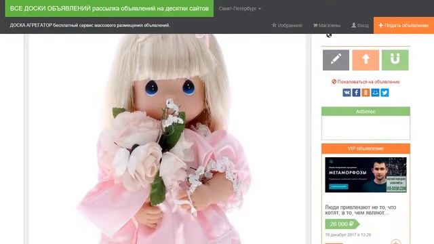Viewport: 434px width, 244px height.
Task: Click the globe icon below the header
Action: 329,35
